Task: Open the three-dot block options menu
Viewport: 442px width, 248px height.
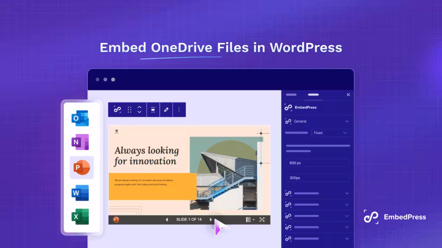Action: [x=179, y=110]
